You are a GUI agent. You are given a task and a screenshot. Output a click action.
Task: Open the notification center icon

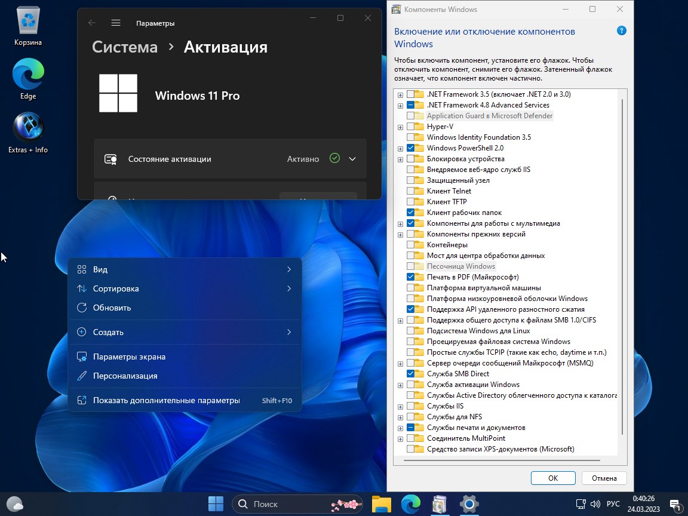(675, 505)
